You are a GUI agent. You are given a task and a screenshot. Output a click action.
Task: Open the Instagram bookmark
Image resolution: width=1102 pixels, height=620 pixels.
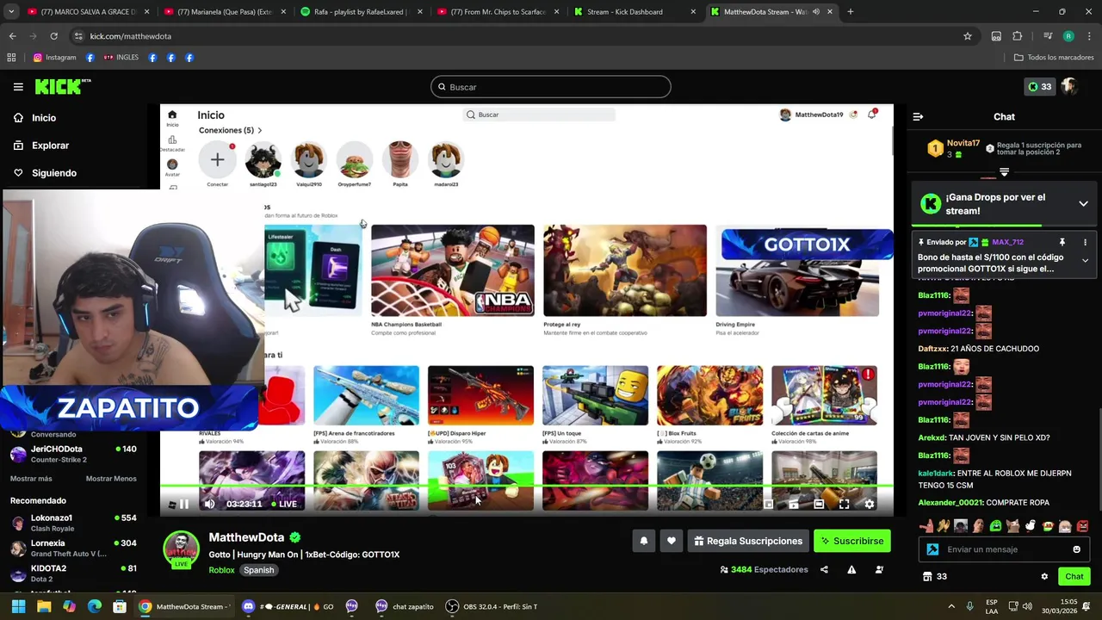pyautogui.click(x=54, y=58)
